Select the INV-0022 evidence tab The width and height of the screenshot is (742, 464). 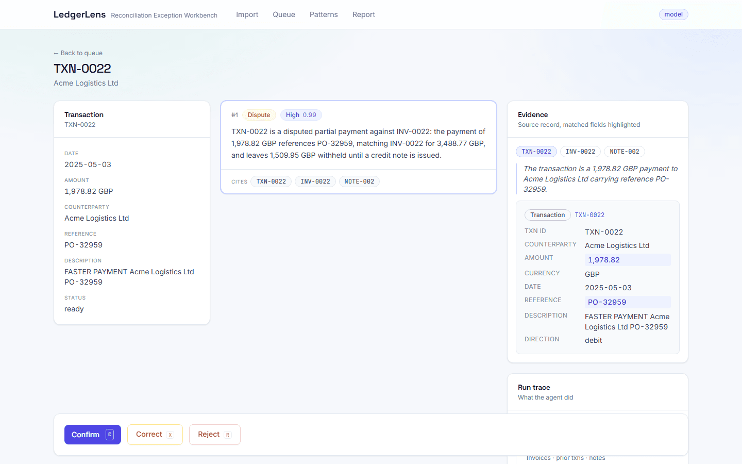point(580,152)
